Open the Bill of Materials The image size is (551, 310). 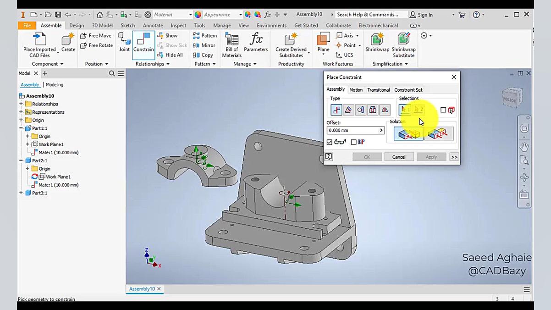232,45
